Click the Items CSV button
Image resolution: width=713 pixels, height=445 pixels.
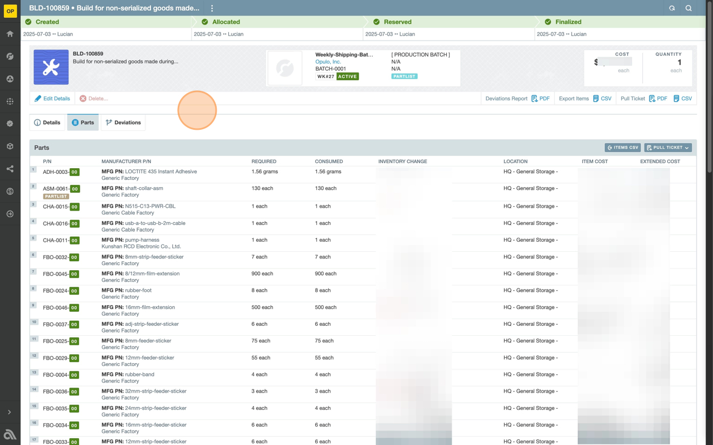coord(622,148)
